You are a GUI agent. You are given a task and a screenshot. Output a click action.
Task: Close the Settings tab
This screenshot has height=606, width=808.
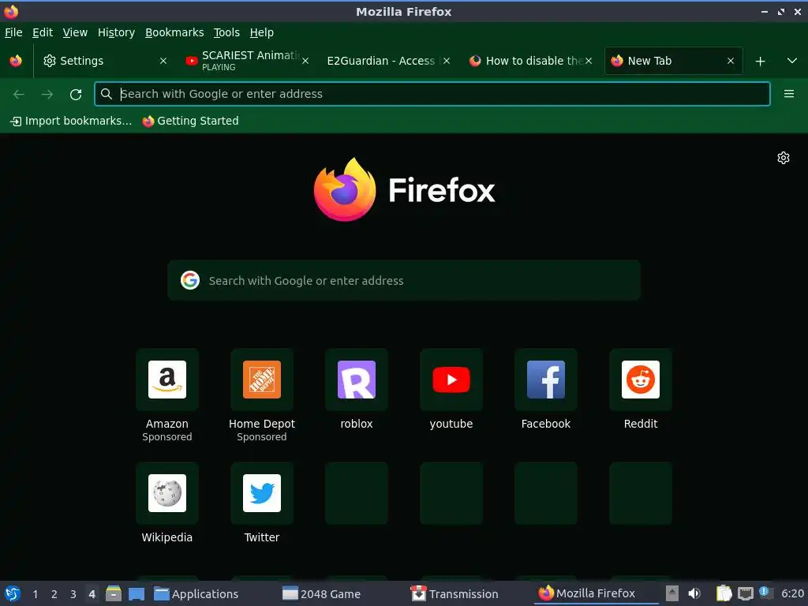(x=163, y=61)
